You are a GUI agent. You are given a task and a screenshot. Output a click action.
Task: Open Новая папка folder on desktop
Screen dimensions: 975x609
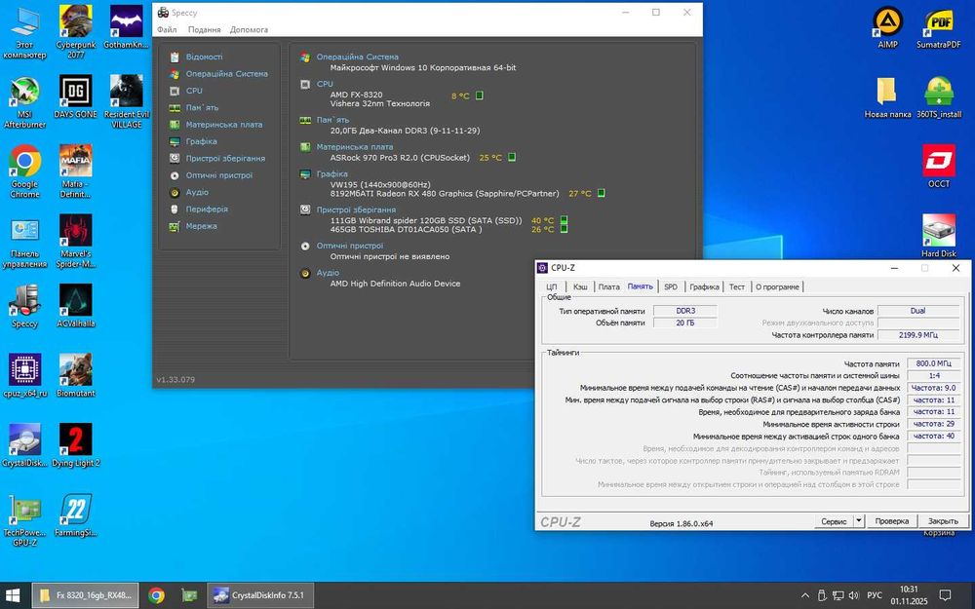point(888,96)
